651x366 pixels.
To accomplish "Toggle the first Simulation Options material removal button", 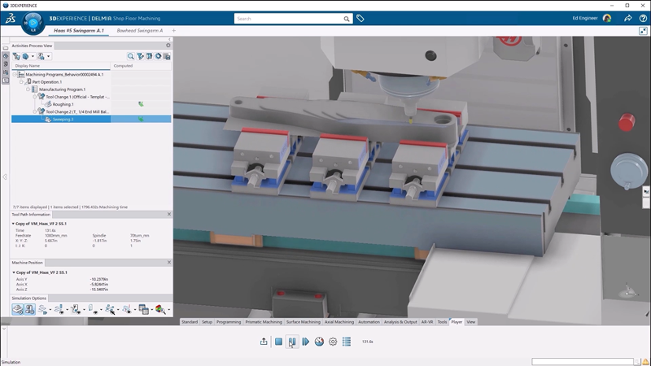I will (18, 309).
